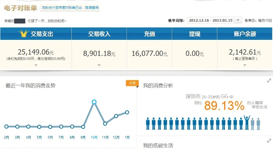Viewport: 273px width, 149px height.
Task: Click the crown icon beside 交易支出
Action: pos(24,34)
